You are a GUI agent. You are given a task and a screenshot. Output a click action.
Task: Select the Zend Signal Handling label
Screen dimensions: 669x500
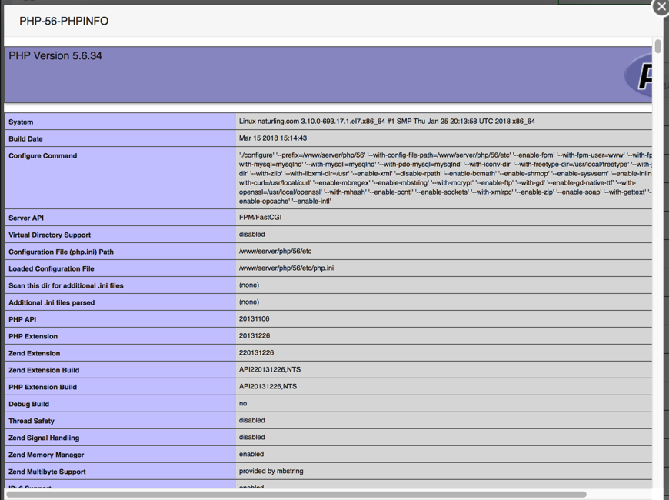(44, 438)
